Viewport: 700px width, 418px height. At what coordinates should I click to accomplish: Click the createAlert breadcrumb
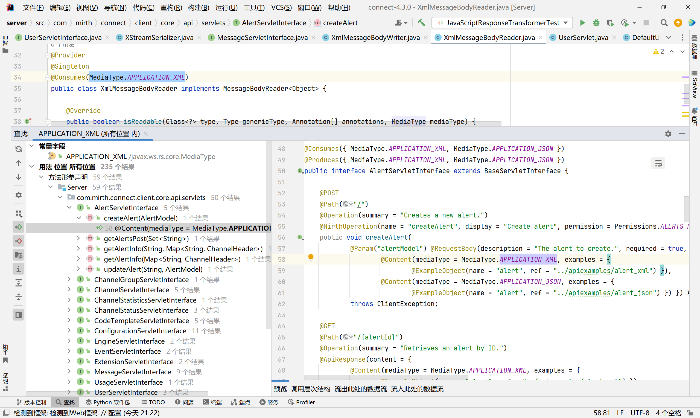point(340,23)
